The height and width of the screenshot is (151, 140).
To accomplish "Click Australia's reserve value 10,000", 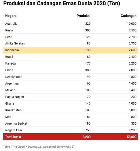I will 132,24.
